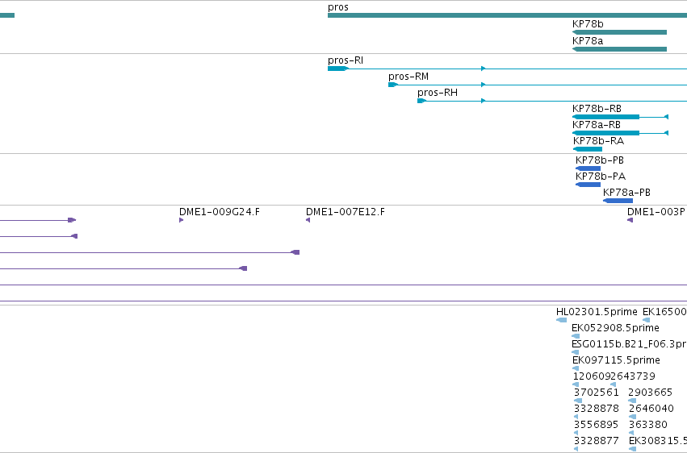
Task: Select the HL02301.5prime EST label
Action: click(597, 312)
